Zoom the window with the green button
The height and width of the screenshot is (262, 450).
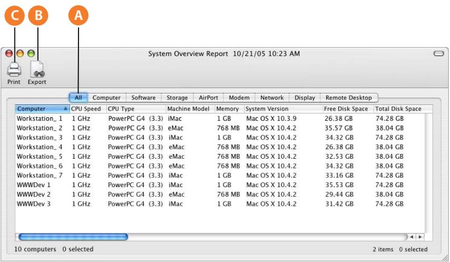[31, 53]
